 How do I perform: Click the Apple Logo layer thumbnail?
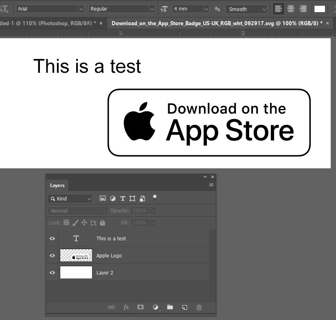tap(76, 255)
